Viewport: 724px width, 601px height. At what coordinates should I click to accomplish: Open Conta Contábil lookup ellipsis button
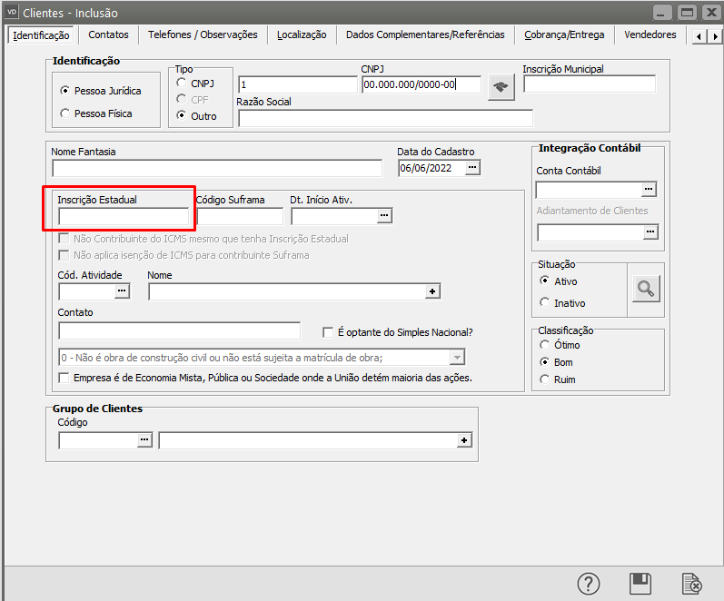(649, 189)
